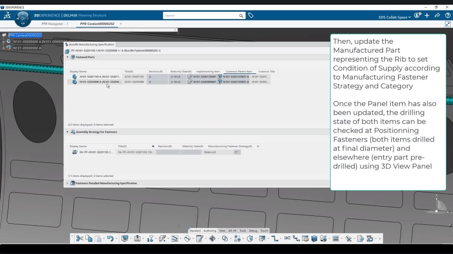Click 'N101-53201103AP' implementing item cell
Image resolution: width=453 pixels, height=254 pixels.
point(204,77)
